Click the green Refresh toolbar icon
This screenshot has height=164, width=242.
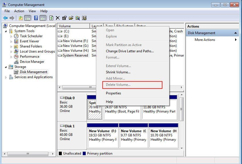(51, 18)
